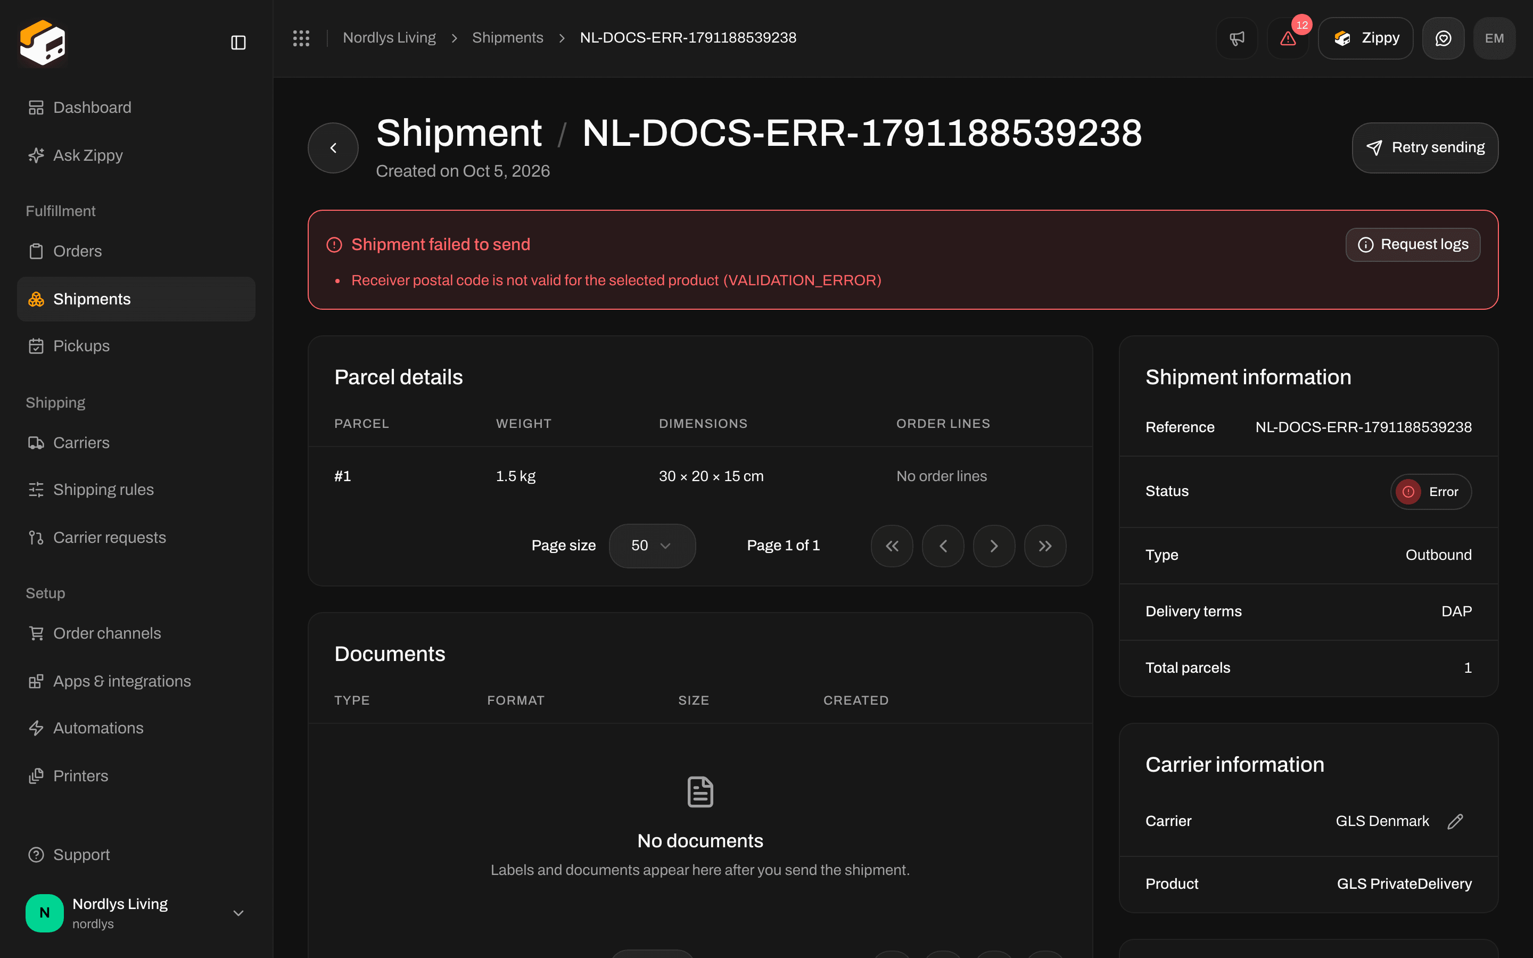
Task: Open announcements megaphone icon
Action: point(1237,38)
